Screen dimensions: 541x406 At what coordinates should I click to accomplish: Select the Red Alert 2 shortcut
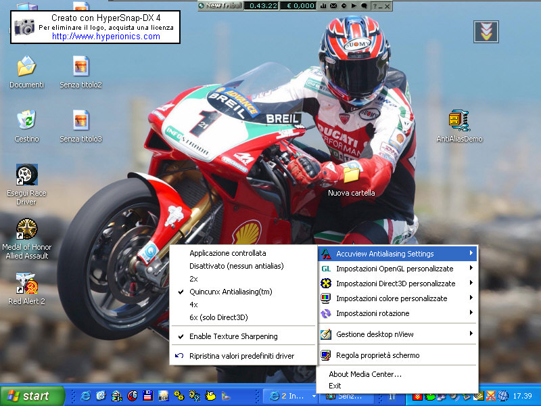click(26, 283)
